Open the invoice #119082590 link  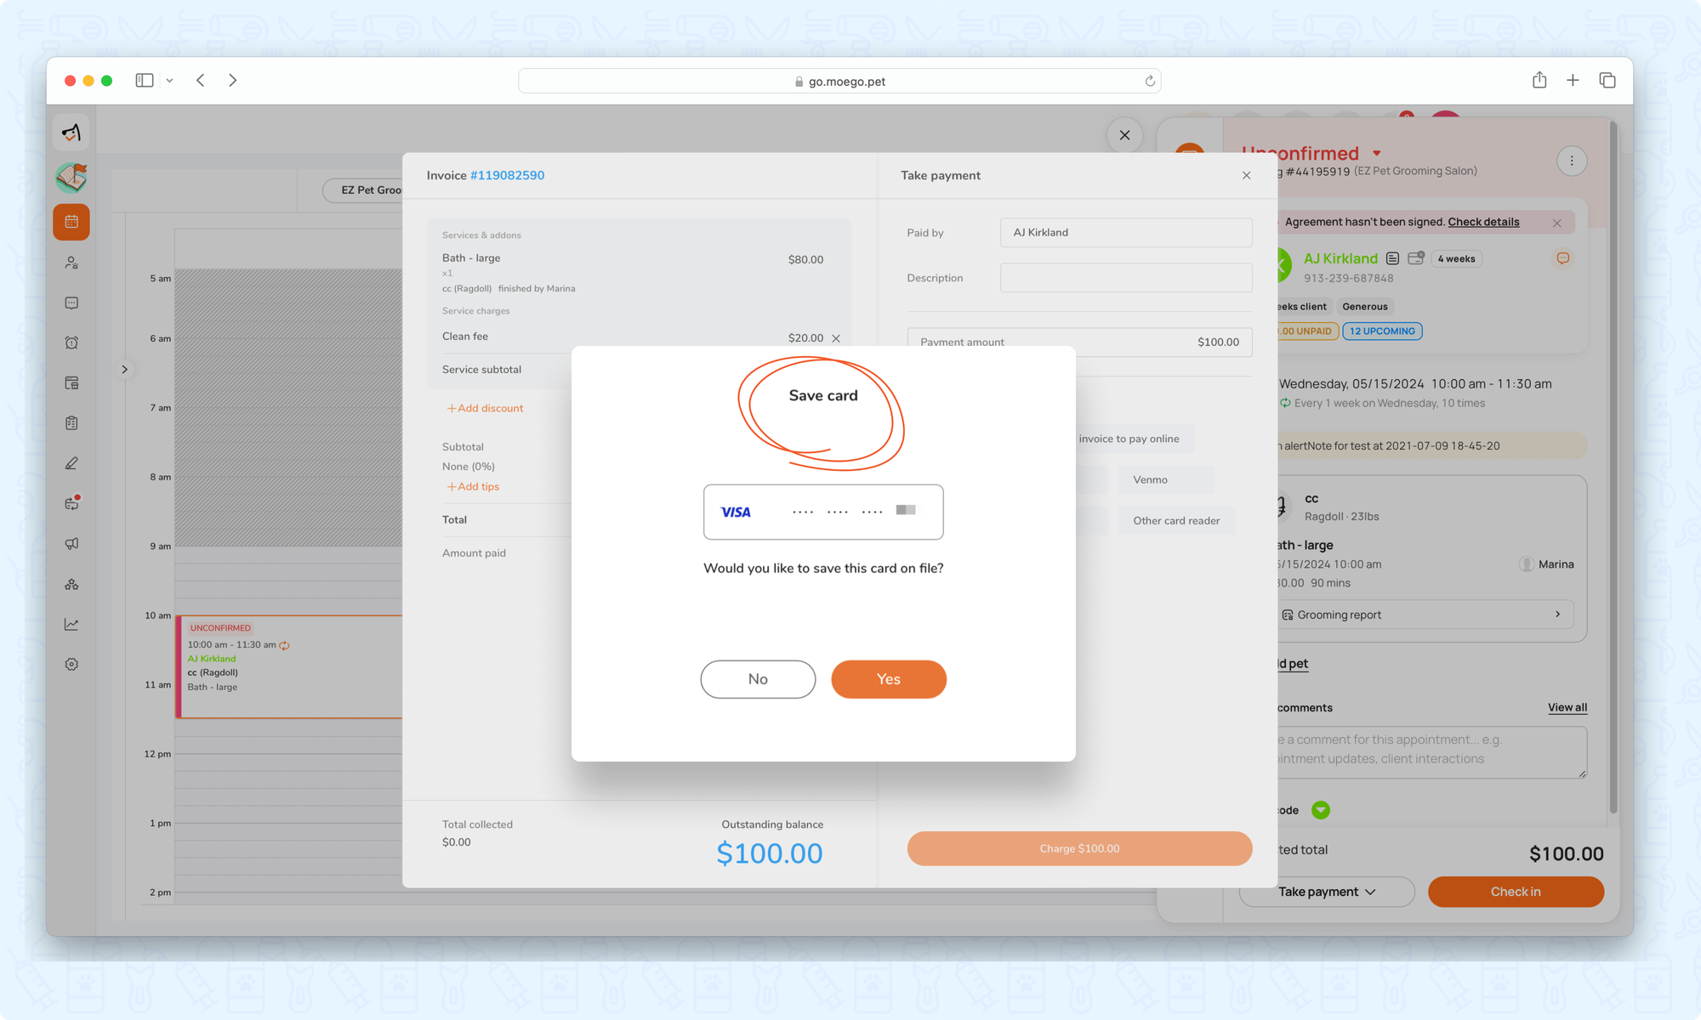pos(507,175)
